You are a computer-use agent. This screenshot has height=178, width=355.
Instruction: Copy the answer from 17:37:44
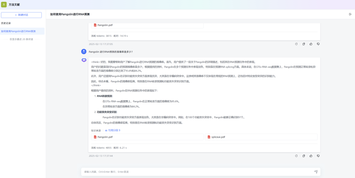pyautogui.click(x=304, y=156)
